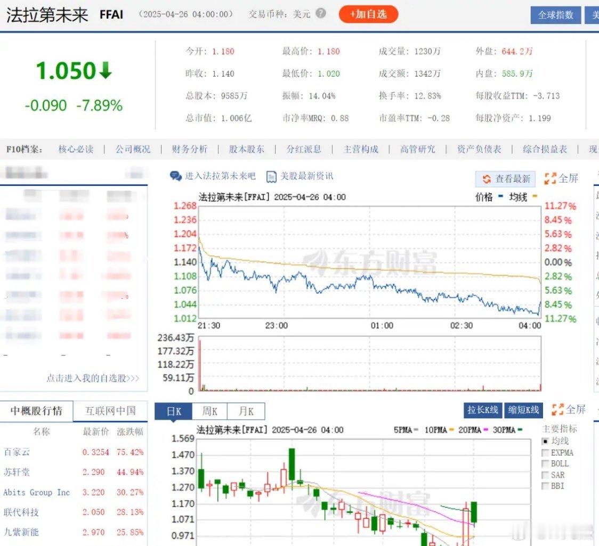599x546 pixels.
Task: Click the 百家云 change value 75.42%
Action: (x=130, y=452)
